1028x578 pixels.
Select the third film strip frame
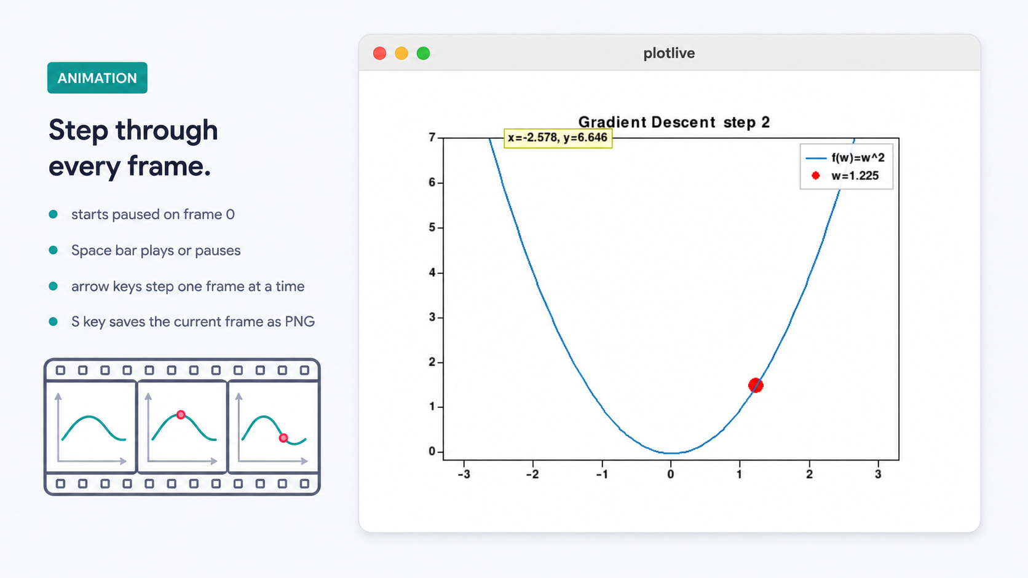[273, 427]
